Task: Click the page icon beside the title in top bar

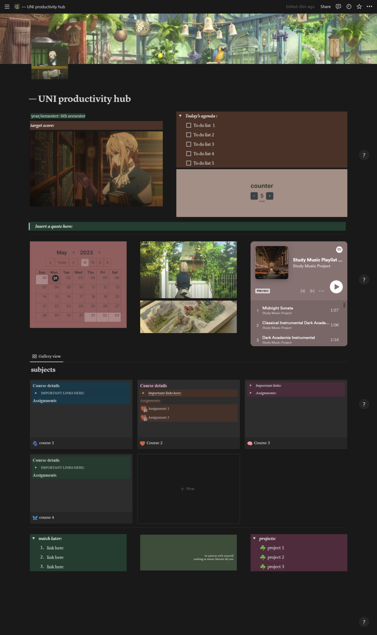Action: [17, 7]
